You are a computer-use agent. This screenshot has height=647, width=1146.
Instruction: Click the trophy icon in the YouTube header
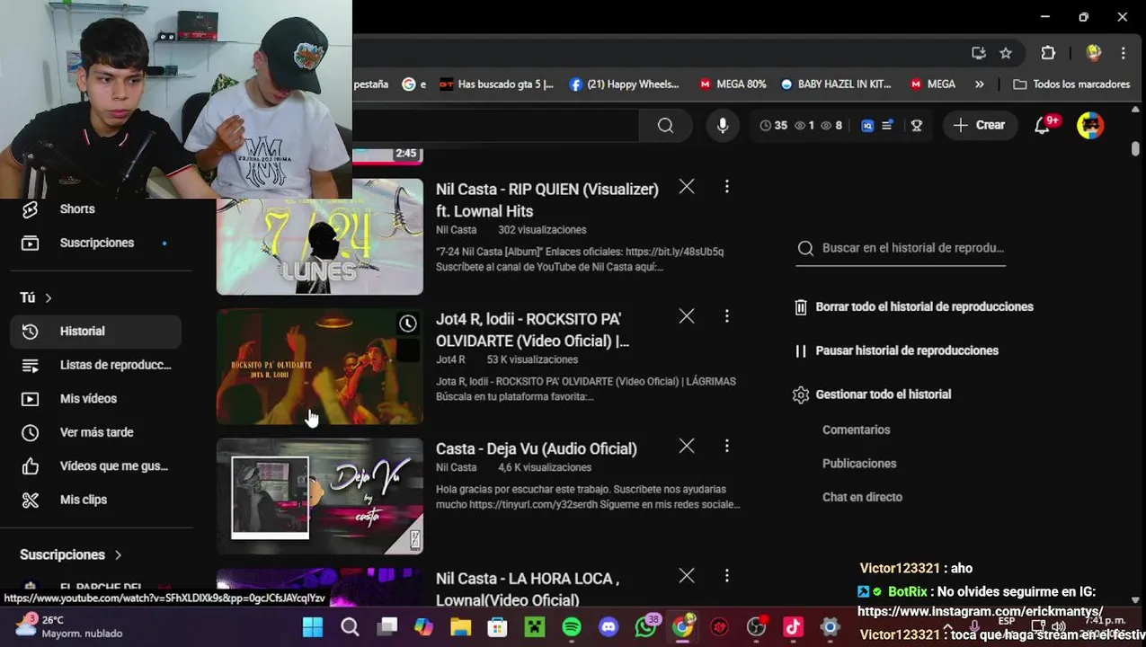pos(917,126)
